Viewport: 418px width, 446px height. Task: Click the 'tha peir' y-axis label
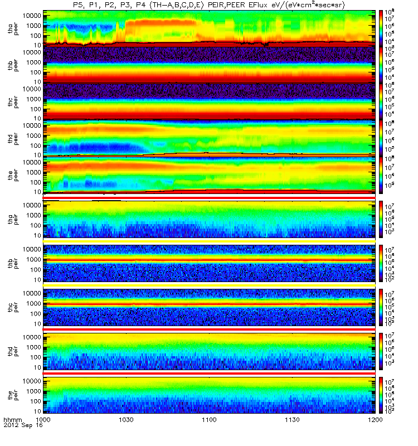[13, 219]
